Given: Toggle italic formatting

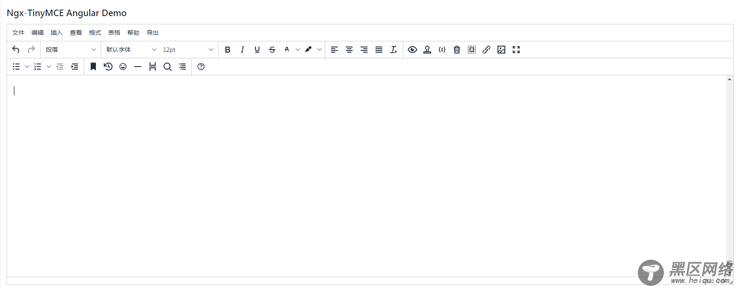Looking at the screenshot, I should (x=242, y=50).
